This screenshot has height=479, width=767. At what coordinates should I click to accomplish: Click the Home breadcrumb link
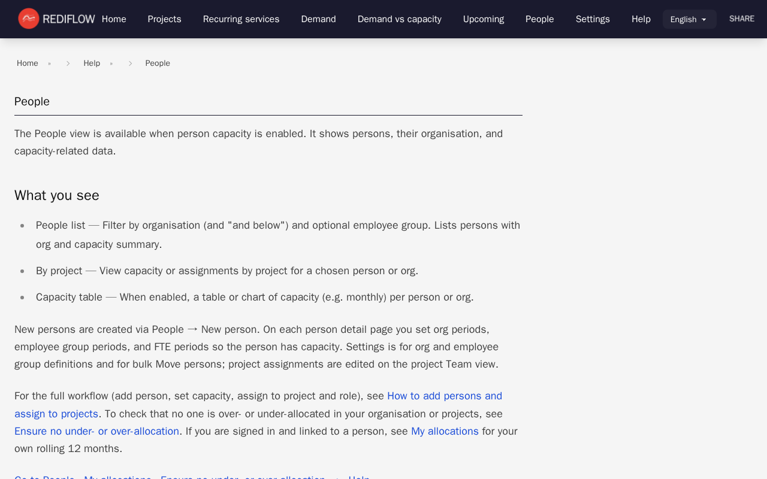(28, 63)
